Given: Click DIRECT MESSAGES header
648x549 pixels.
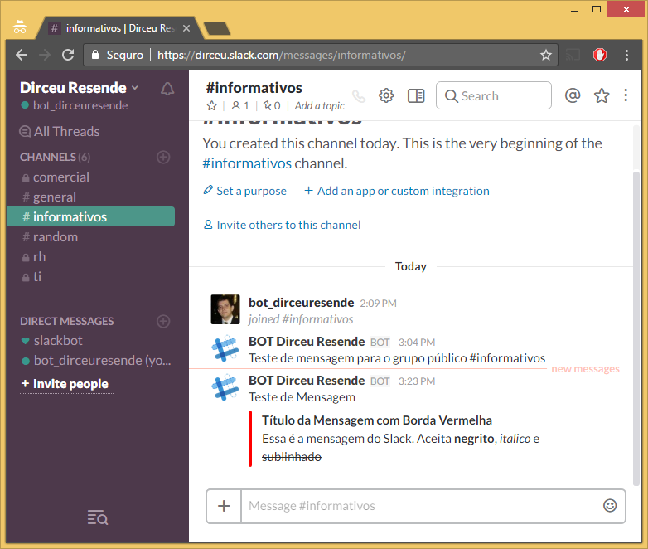Looking at the screenshot, I should click(67, 321).
